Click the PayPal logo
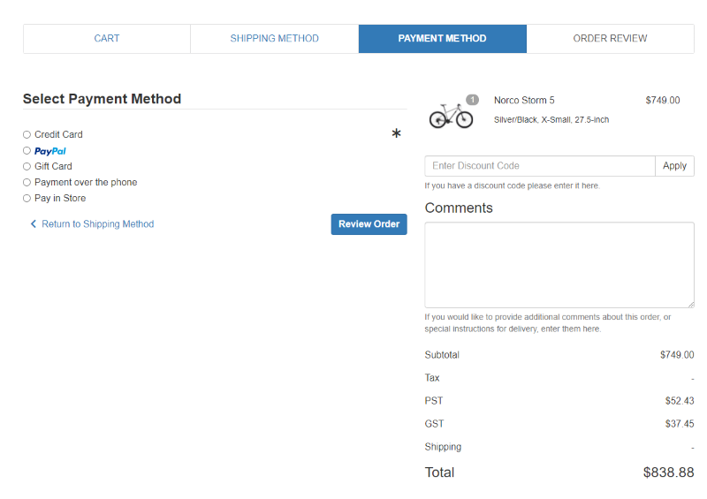The width and height of the screenshot is (707, 499). [x=50, y=151]
